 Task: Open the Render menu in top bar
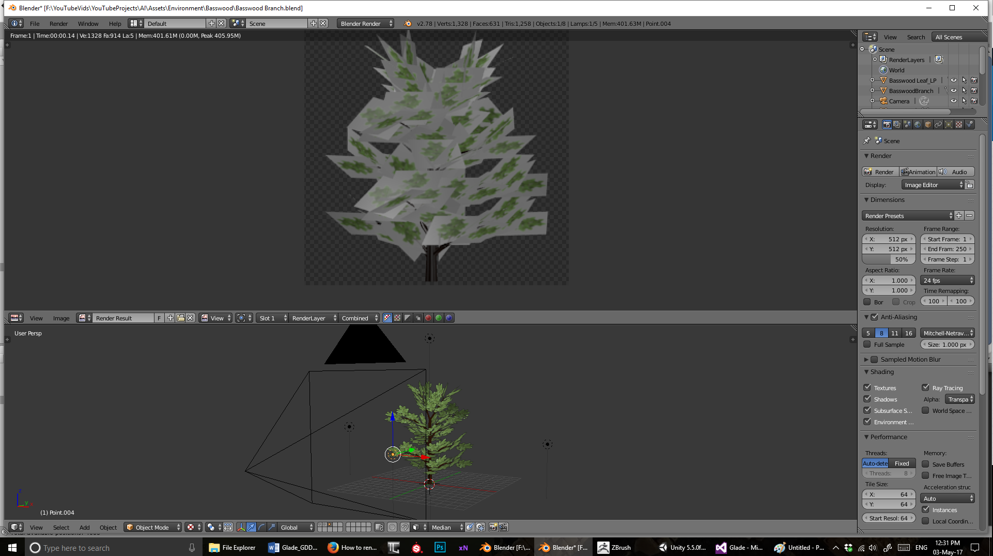(58, 23)
